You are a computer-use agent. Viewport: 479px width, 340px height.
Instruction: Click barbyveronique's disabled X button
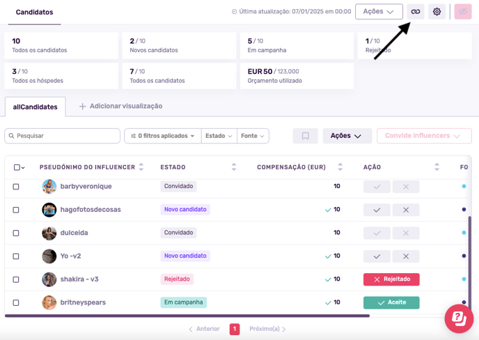point(406,187)
